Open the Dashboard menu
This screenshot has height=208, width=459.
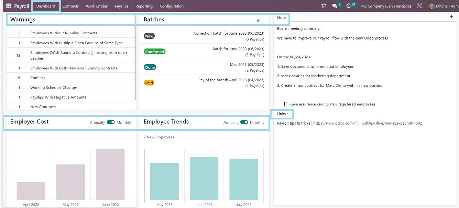[46, 6]
